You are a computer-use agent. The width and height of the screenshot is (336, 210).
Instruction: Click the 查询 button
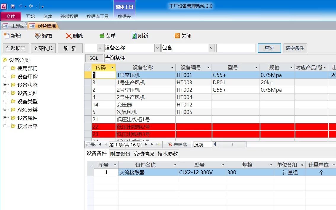tap(269, 48)
